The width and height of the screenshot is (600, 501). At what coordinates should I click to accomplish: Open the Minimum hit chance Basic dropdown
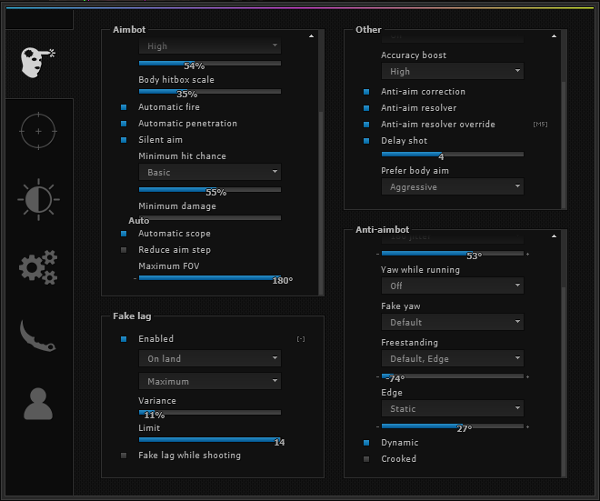tap(210, 172)
